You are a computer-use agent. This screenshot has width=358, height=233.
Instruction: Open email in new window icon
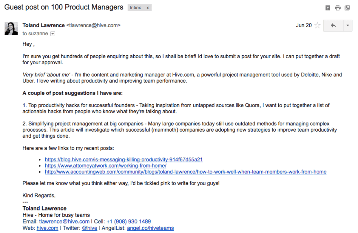pos(347,8)
